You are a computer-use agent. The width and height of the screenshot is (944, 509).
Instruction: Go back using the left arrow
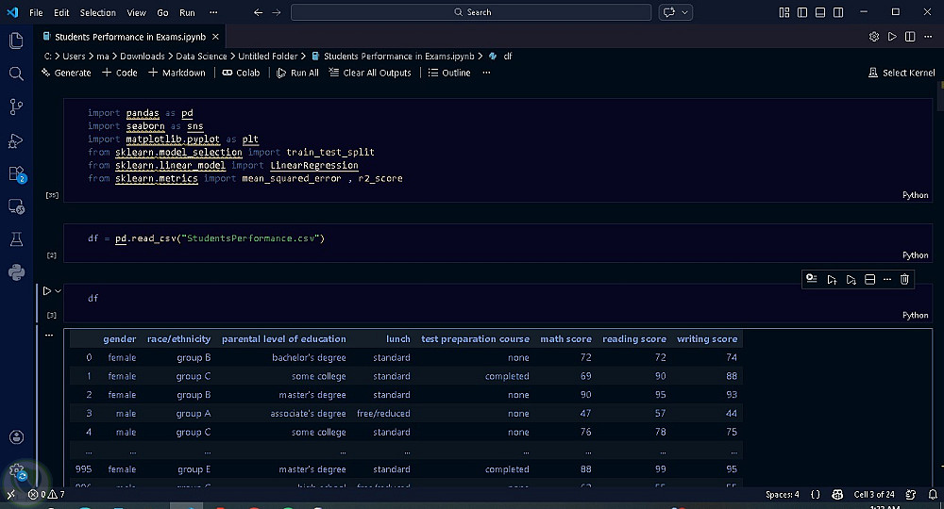point(259,12)
